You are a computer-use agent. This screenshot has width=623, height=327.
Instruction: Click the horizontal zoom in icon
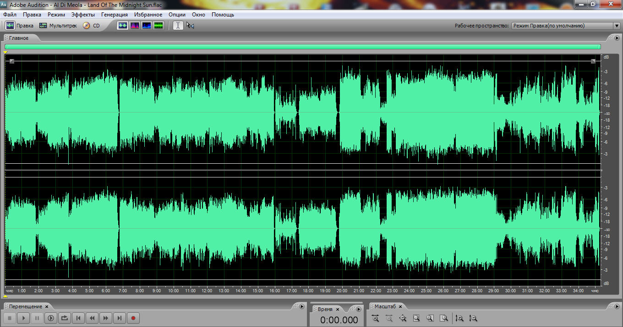click(x=375, y=318)
